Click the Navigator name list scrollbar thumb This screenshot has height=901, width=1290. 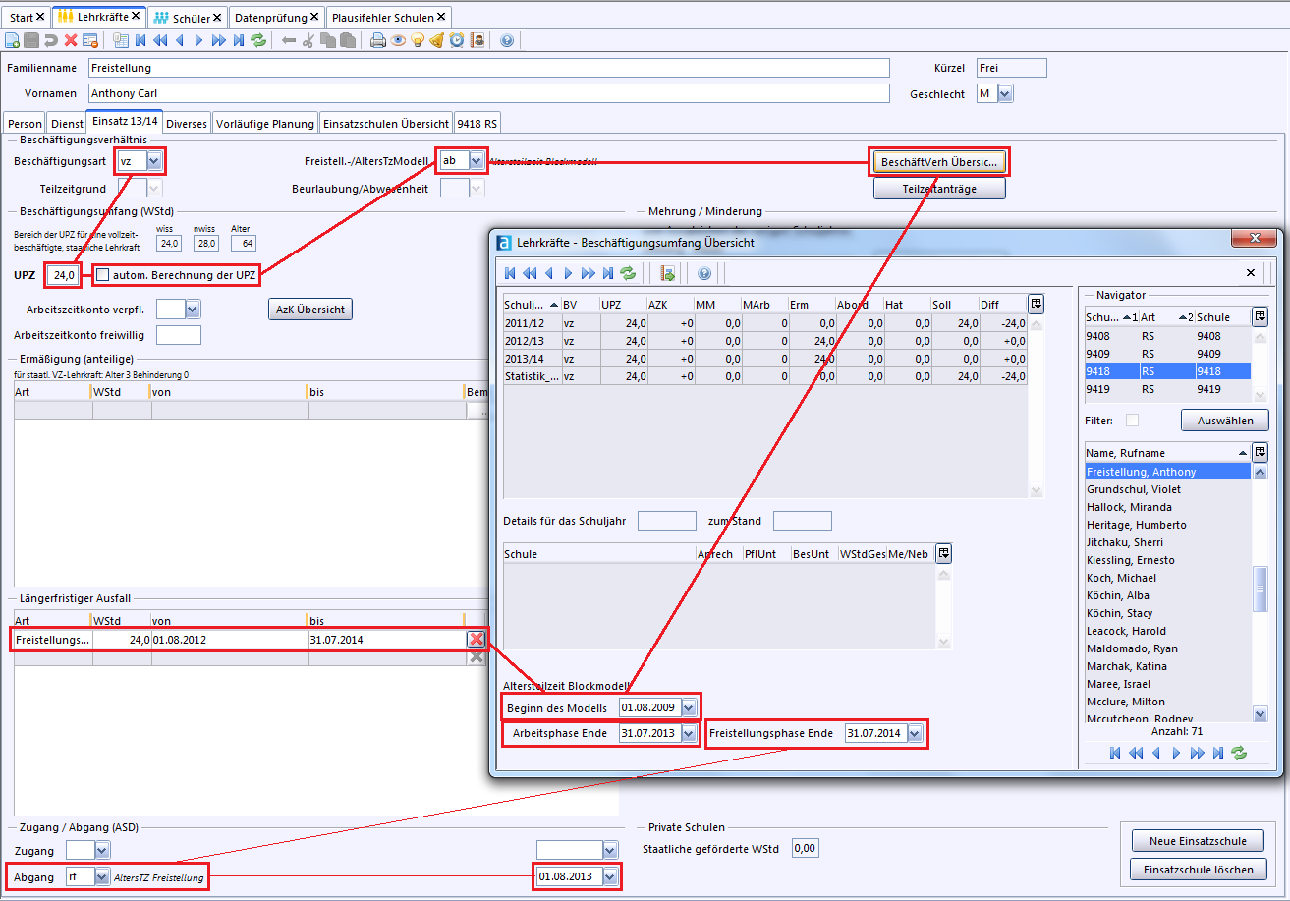(1261, 590)
